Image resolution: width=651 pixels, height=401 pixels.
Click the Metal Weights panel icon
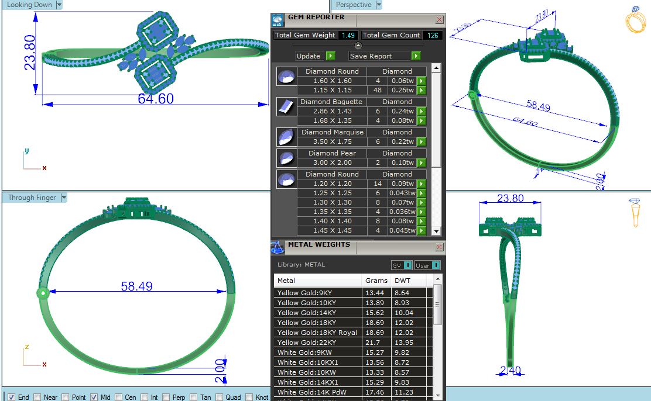pos(278,247)
